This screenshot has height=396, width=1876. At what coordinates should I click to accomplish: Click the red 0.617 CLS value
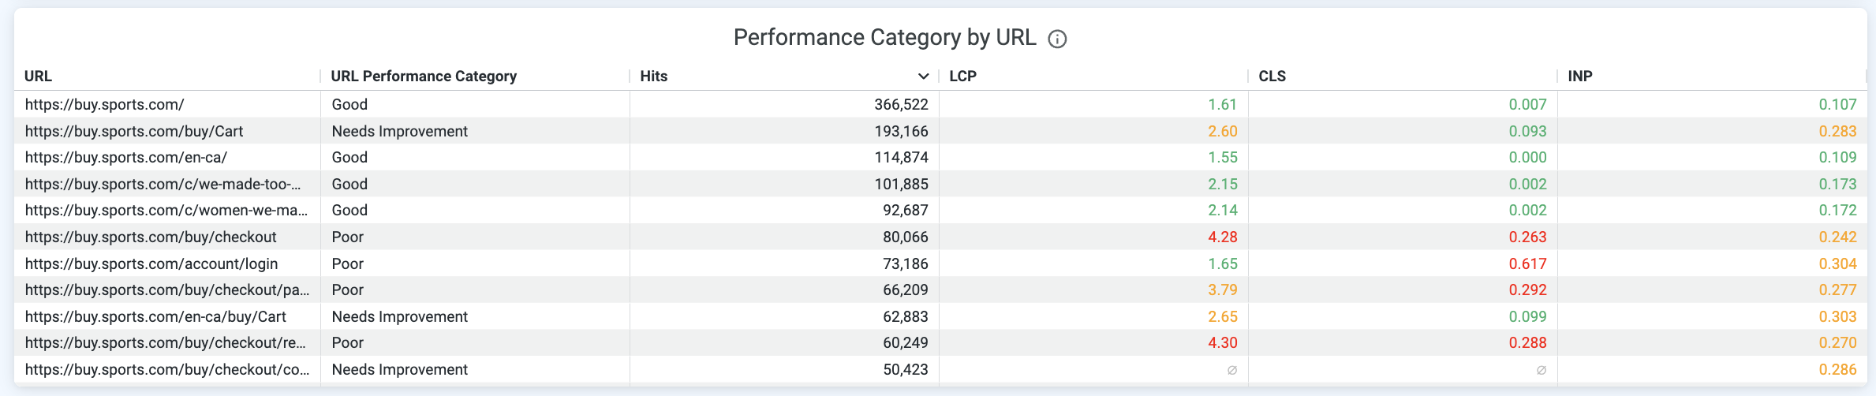pyautogui.click(x=1527, y=263)
